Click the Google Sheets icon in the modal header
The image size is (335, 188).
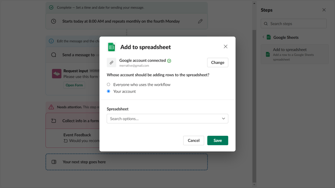111,47
